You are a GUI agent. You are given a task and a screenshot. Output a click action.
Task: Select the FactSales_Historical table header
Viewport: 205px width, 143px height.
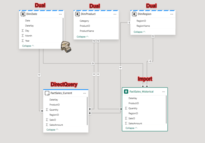[x=145, y=92]
